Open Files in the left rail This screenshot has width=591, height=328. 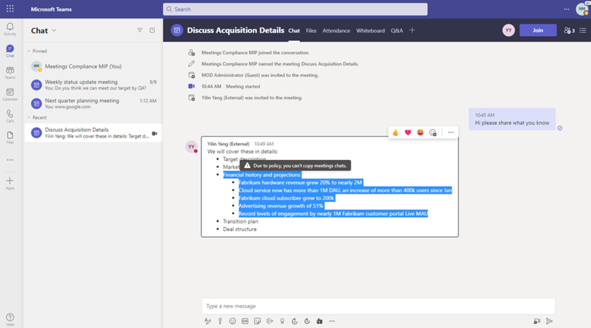[10, 138]
